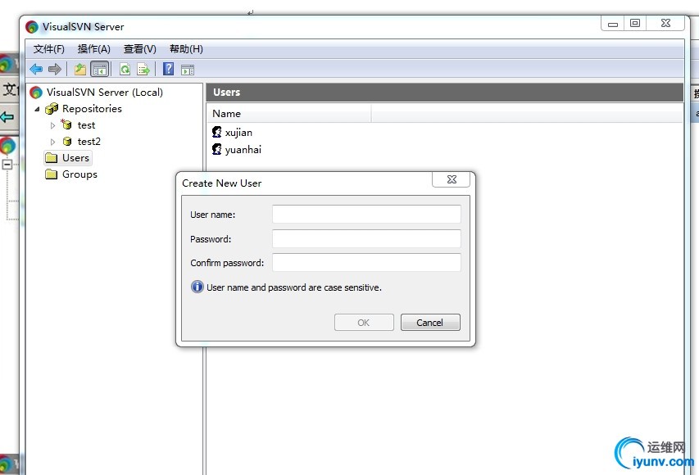Collapse the Repositories tree node
Image resolution: width=699 pixels, height=475 pixels.
point(38,109)
